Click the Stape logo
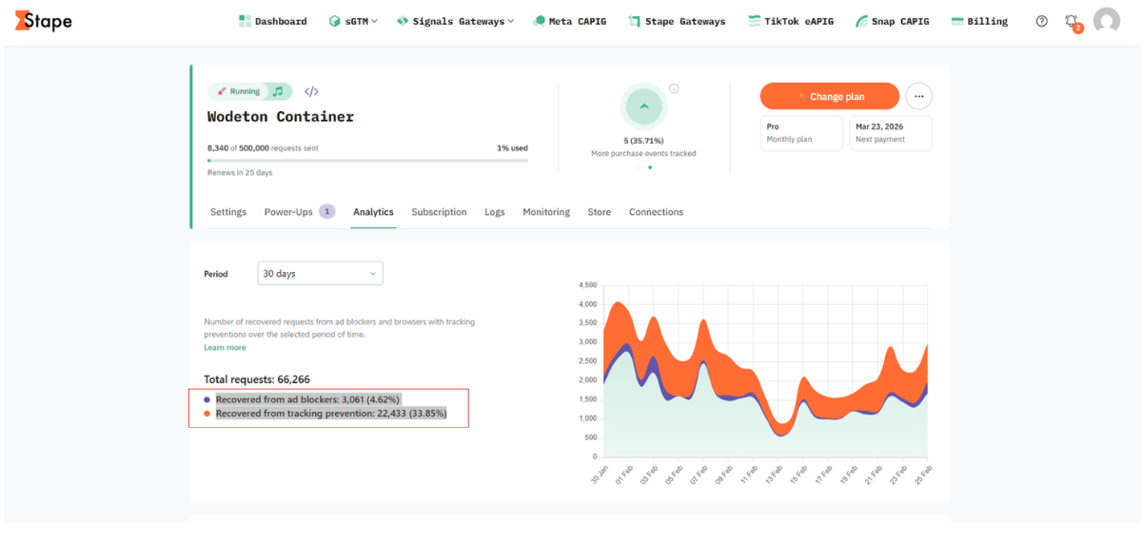1142x542 pixels. [44, 21]
